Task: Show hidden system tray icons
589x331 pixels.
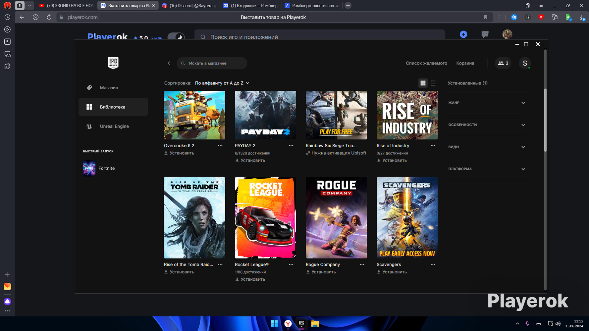Action: [517, 324]
